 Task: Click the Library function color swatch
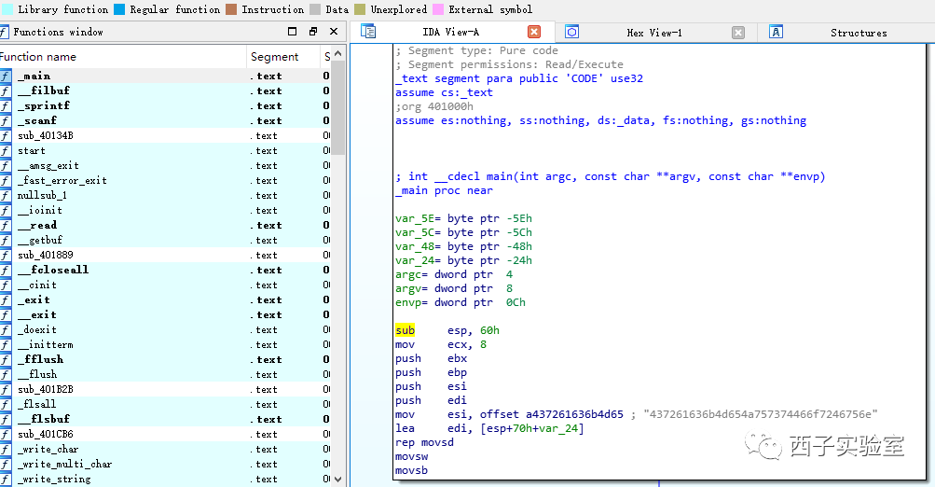pos(7,9)
